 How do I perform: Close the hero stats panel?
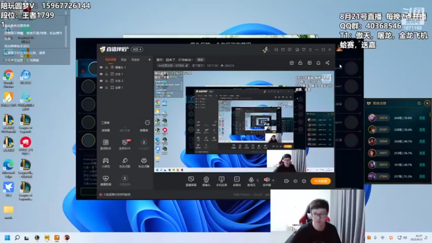427,103
